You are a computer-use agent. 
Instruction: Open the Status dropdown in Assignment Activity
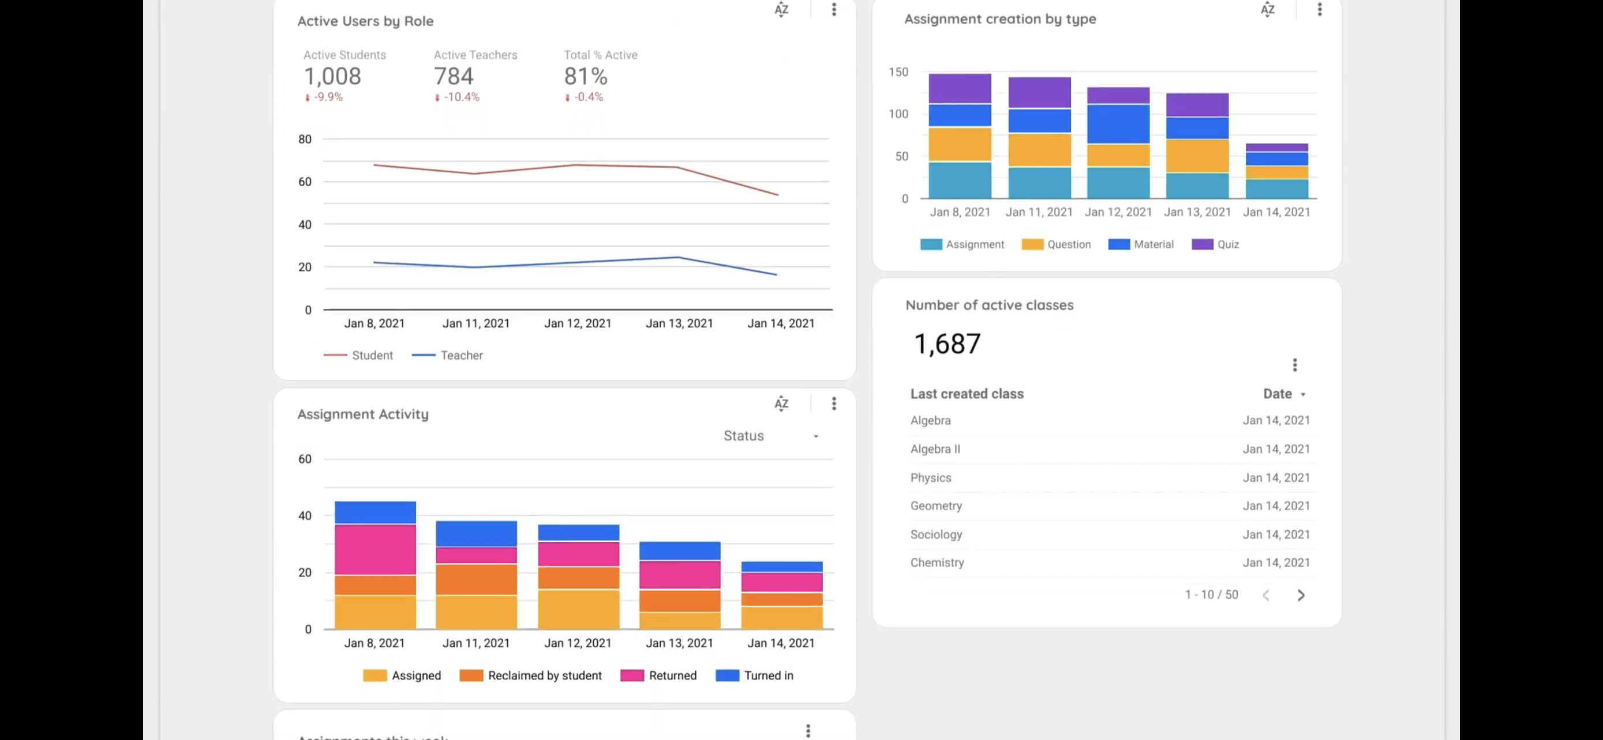[x=770, y=436]
